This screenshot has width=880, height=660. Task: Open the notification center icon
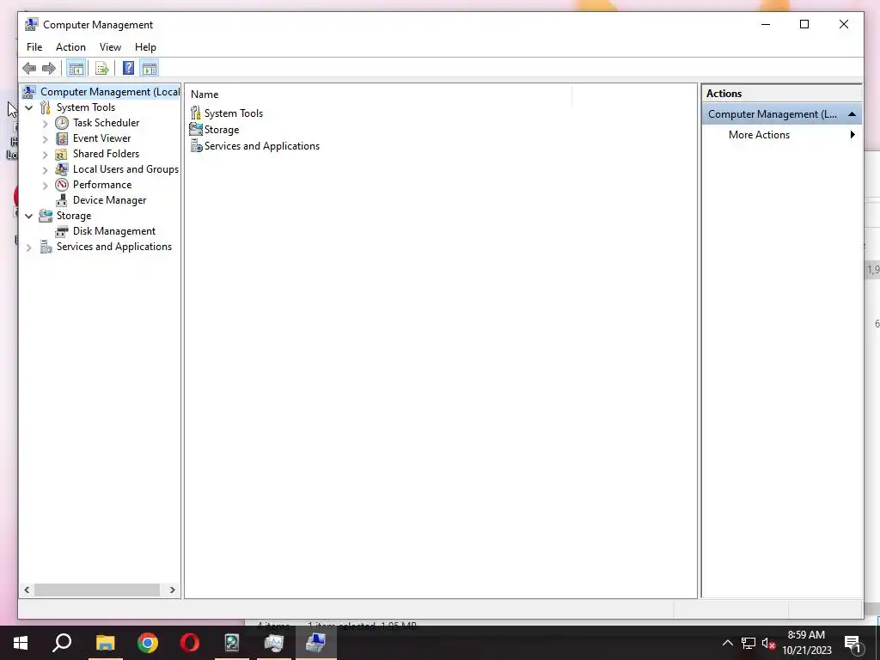coord(853,643)
